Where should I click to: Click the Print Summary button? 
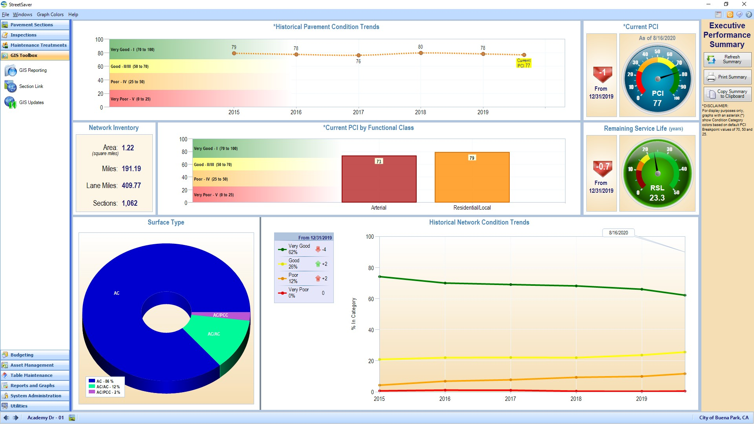click(x=727, y=77)
